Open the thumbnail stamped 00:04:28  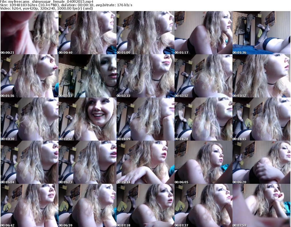click(x=203, y=119)
